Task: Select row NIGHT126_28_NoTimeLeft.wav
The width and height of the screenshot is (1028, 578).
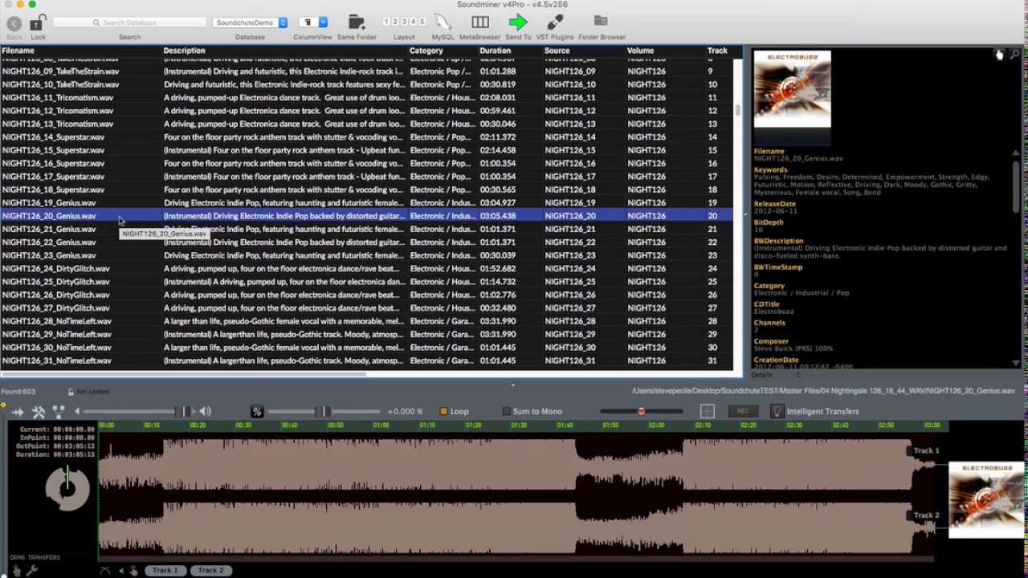Action: [366, 321]
